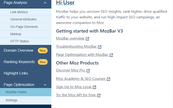Click the Other Moz Products heading
Viewport: 173px width, 108px height.
tap(77, 63)
